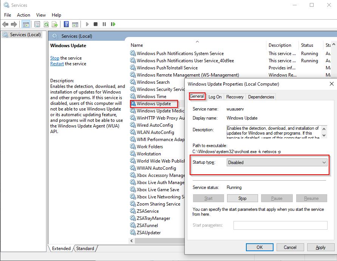This screenshot has width=337, height=261.
Task: Select Windows Push Notifications System Service row
Action: point(180,54)
